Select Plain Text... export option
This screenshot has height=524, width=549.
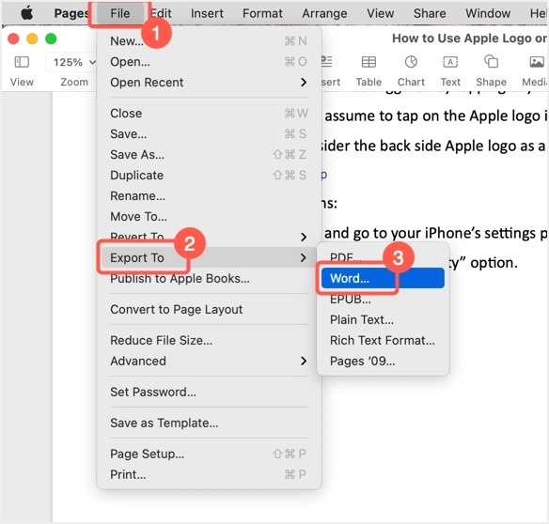point(383,319)
